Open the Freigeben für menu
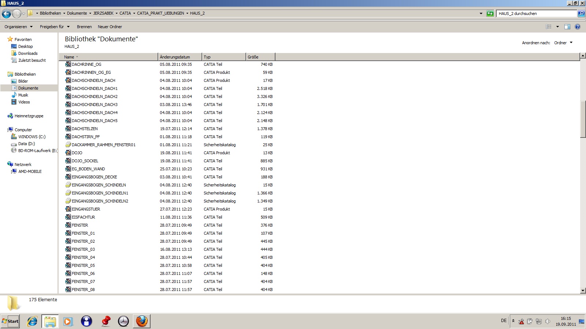Image resolution: width=586 pixels, height=329 pixels. pyautogui.click(x=55, y=27)
